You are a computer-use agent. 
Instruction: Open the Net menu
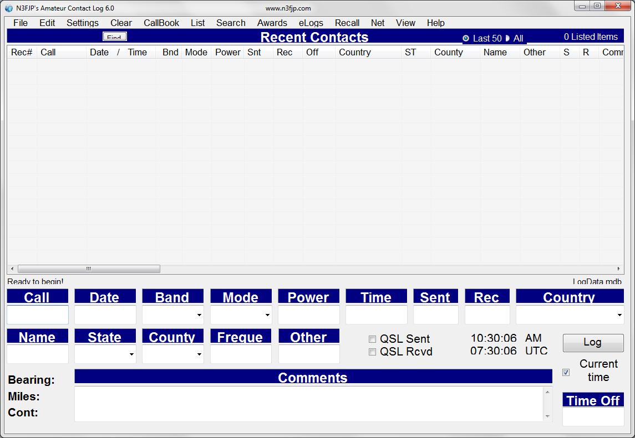378,23
